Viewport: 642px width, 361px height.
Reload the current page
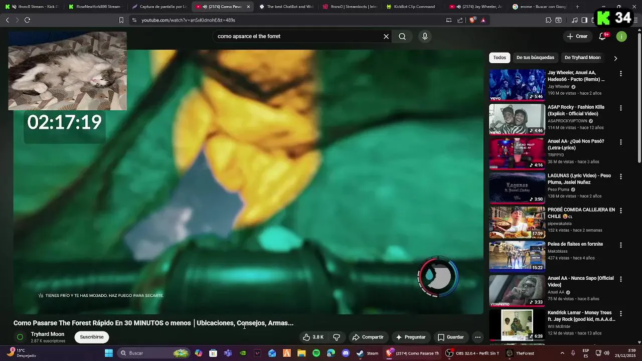coord(27,20)
